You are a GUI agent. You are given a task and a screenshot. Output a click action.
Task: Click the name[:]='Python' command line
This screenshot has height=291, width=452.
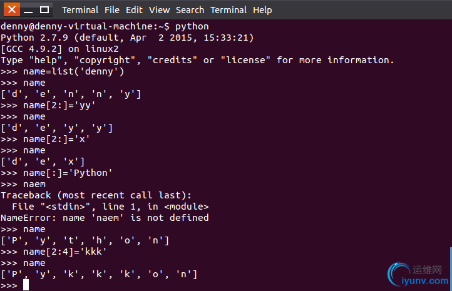[56, 173]
